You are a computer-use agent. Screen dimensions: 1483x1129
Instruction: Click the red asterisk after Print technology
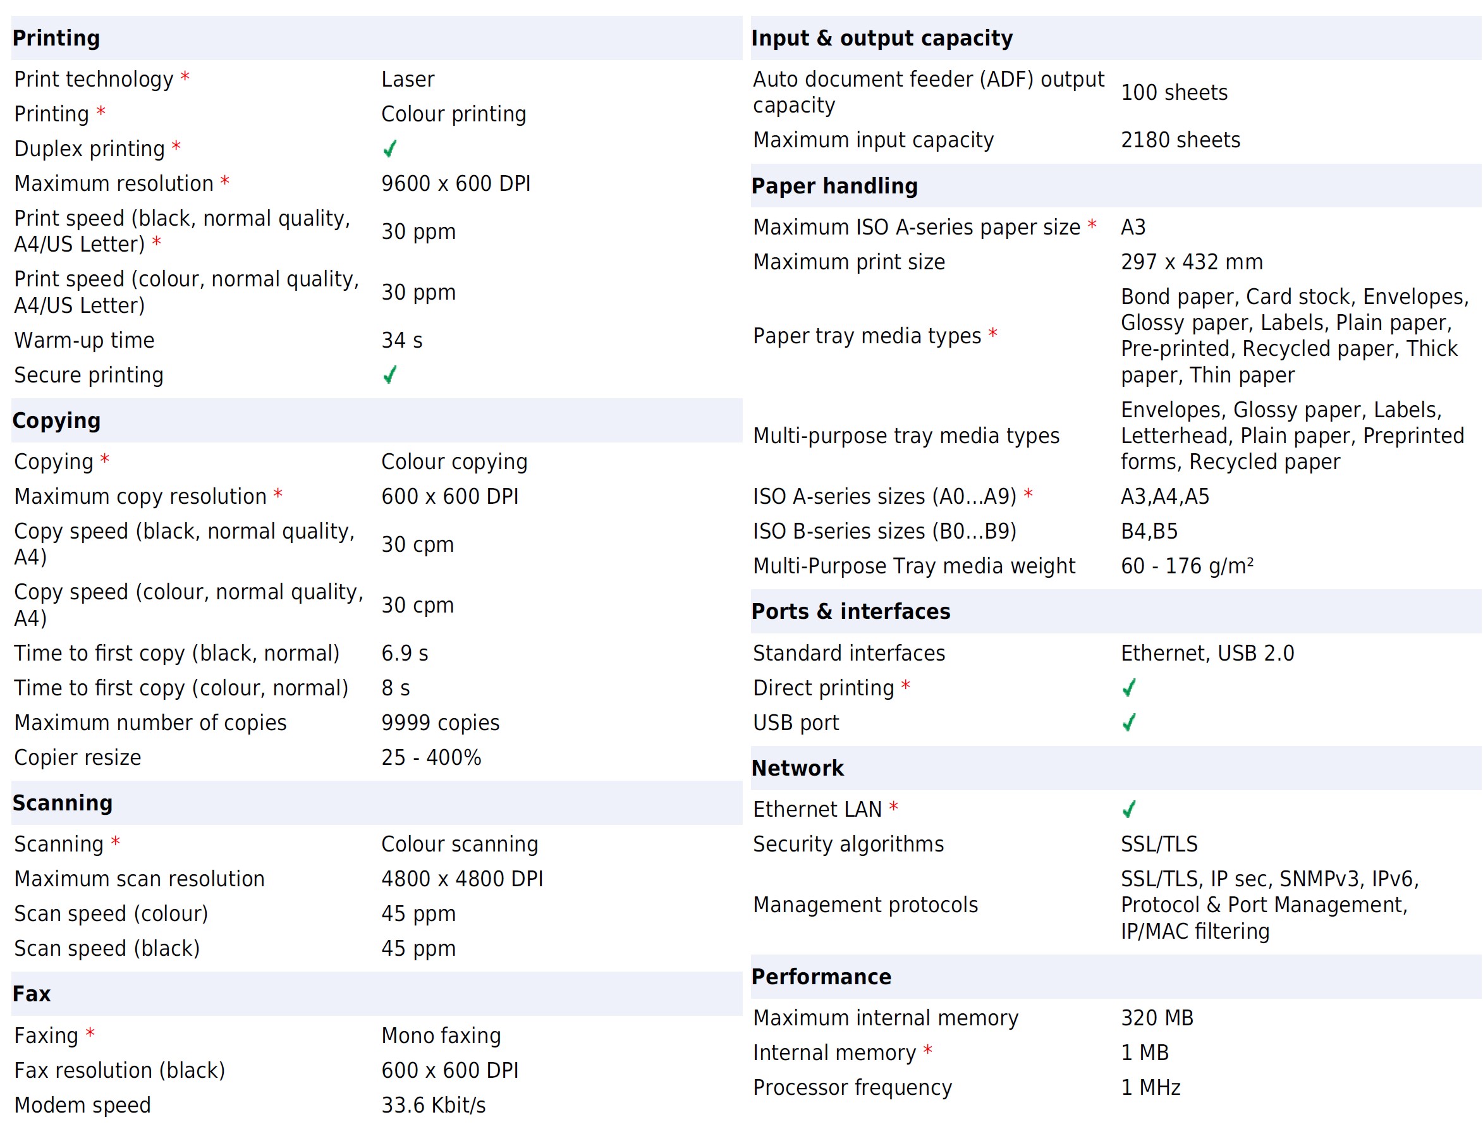(x=185, y=77)
